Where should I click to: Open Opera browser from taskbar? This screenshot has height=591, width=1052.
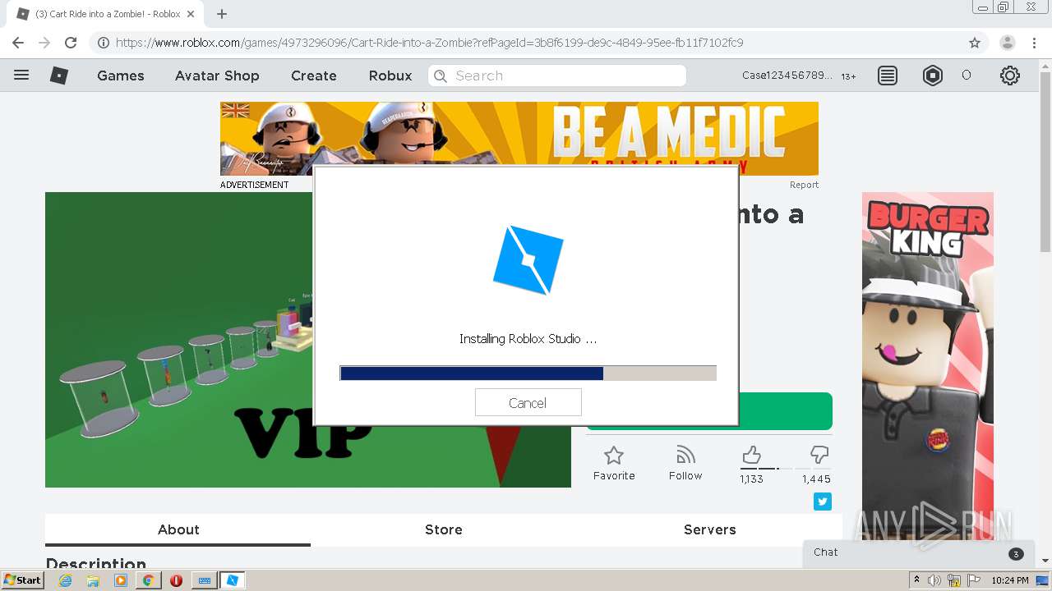176,580
